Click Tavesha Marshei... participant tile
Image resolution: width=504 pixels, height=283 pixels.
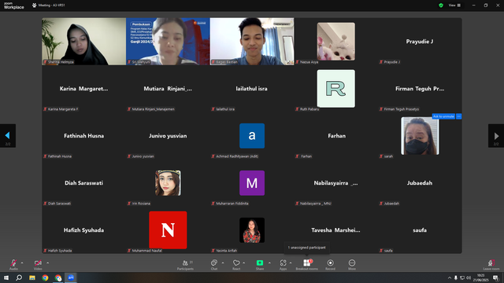coord(336,230)
